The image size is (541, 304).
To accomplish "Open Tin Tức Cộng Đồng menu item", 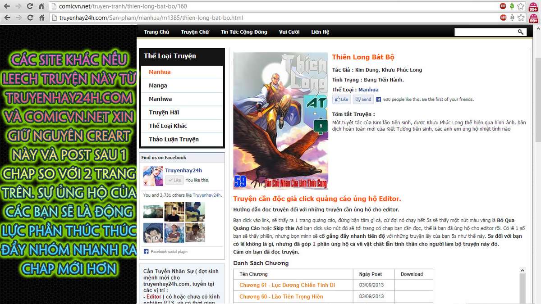I will click(x=244, y=32).
